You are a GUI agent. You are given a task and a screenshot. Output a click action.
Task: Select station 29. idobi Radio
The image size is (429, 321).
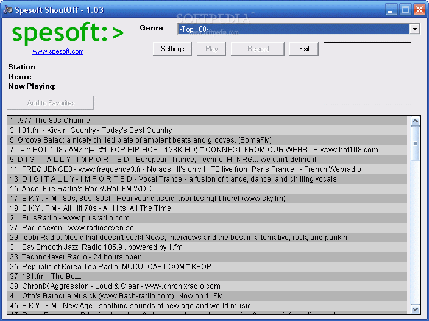click(x=207, y=238)
